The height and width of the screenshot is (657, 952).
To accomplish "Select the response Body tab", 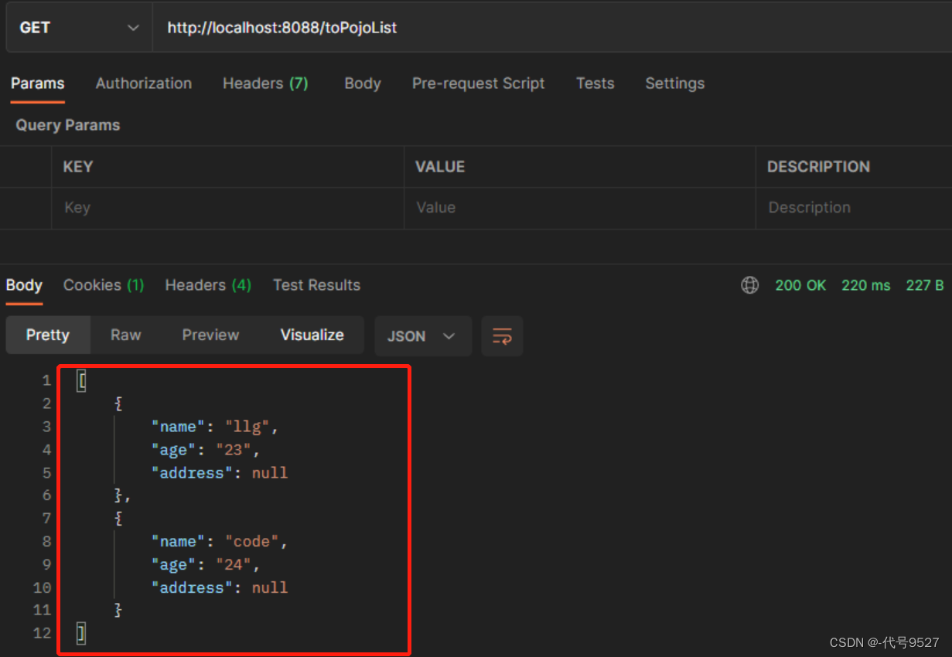I will (24, 285).
